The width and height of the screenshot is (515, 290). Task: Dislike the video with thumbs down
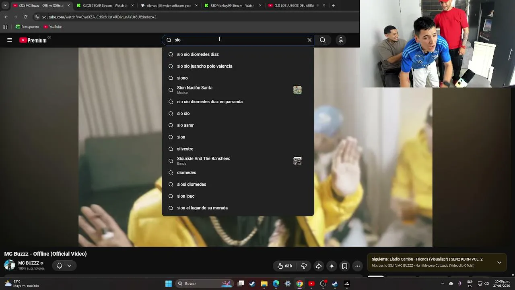(304, 266)
